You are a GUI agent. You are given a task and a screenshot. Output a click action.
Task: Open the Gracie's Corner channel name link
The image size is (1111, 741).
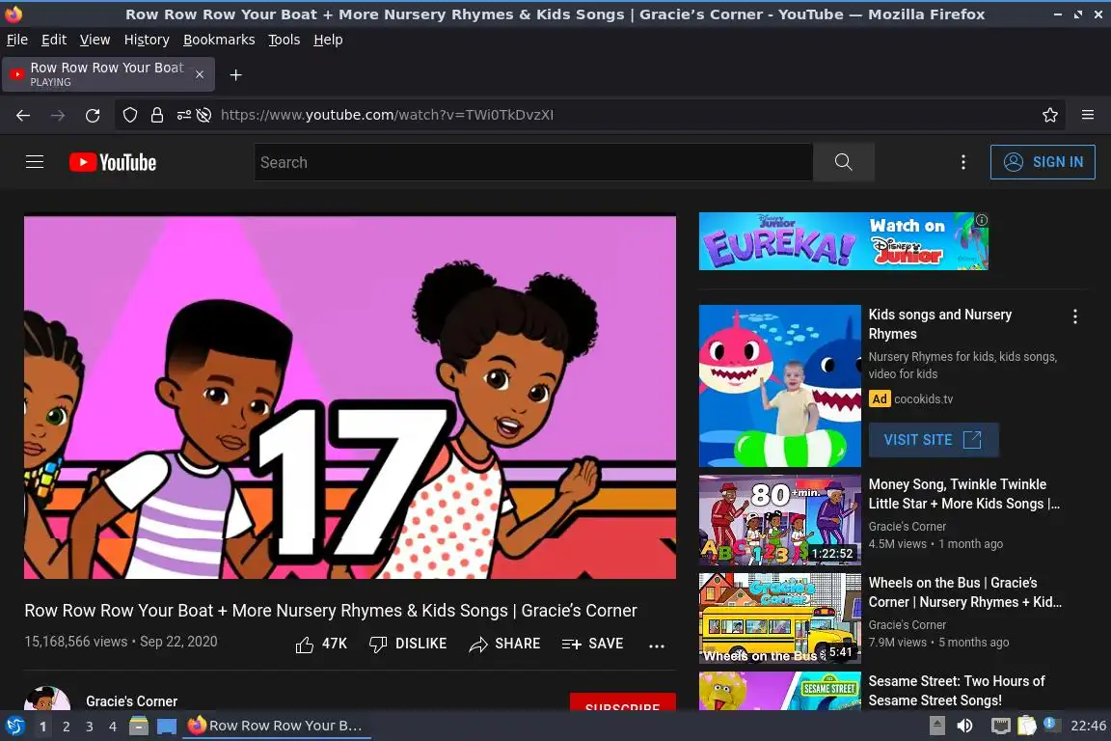(132, 701)
